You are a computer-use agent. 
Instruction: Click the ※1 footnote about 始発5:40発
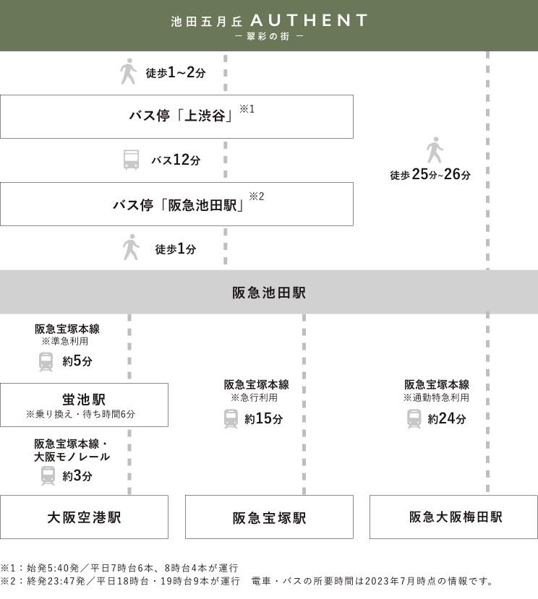[x=119, y=568]
